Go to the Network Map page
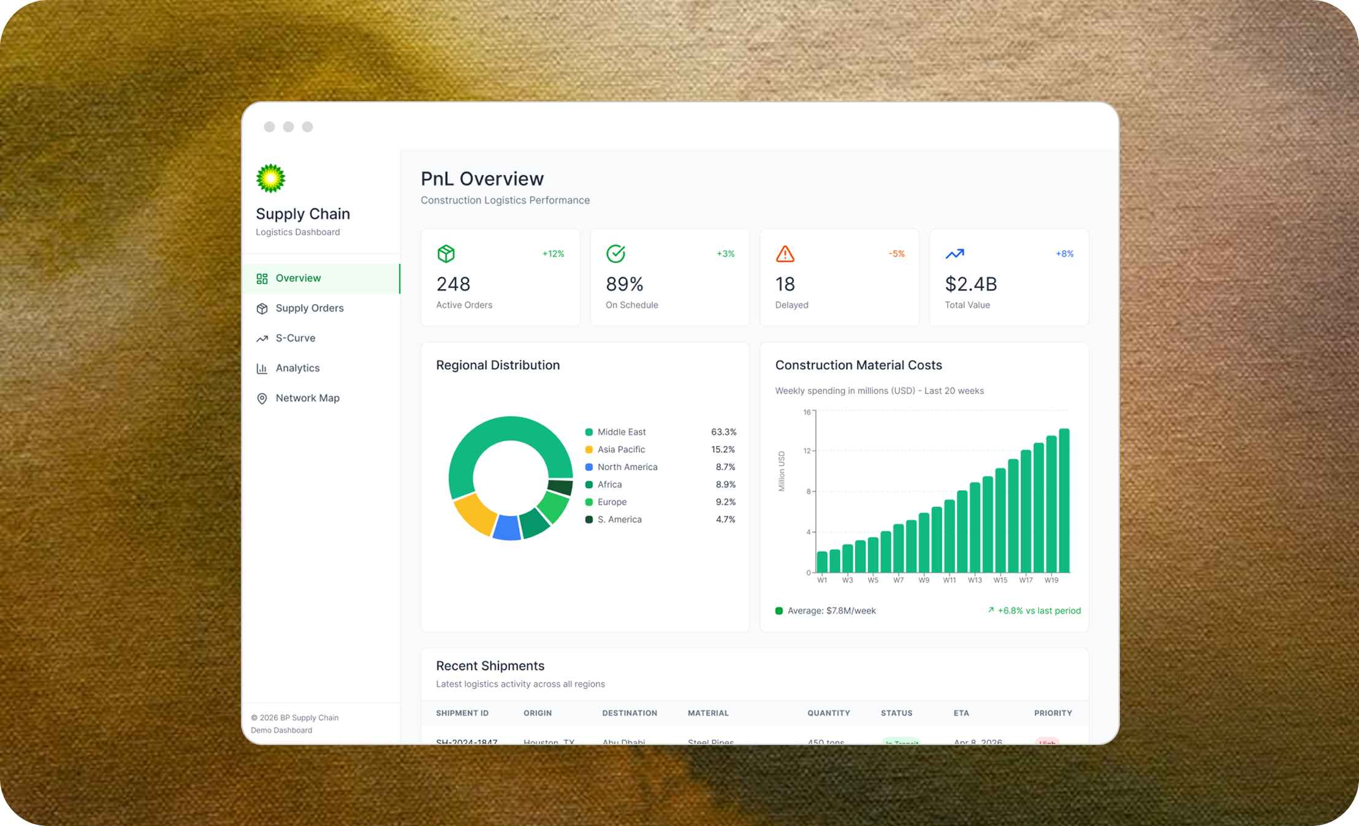The width and height of the screenshot is (1359, 826). pos(307,399)
